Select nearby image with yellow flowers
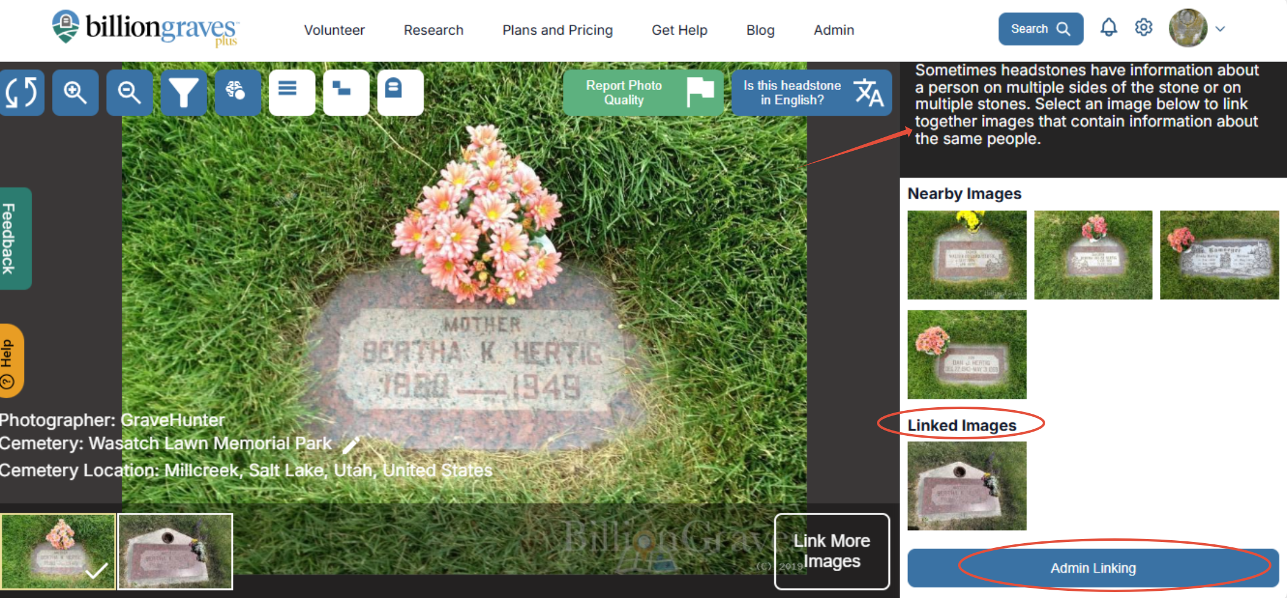This screenshot has width=1287, height=598. tap(967, 255)
